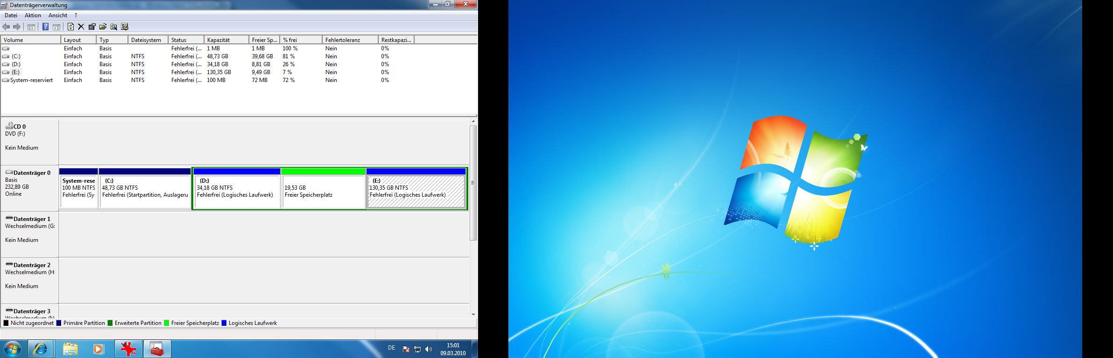Open Action Center flag in the tray
The height and width of the screenshot is (358, 1113).
[x=406, y=349]
